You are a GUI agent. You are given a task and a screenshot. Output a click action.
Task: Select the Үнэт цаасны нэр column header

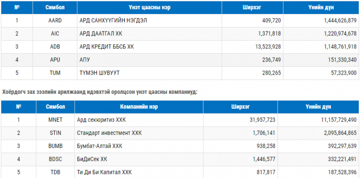pos(150,7)
